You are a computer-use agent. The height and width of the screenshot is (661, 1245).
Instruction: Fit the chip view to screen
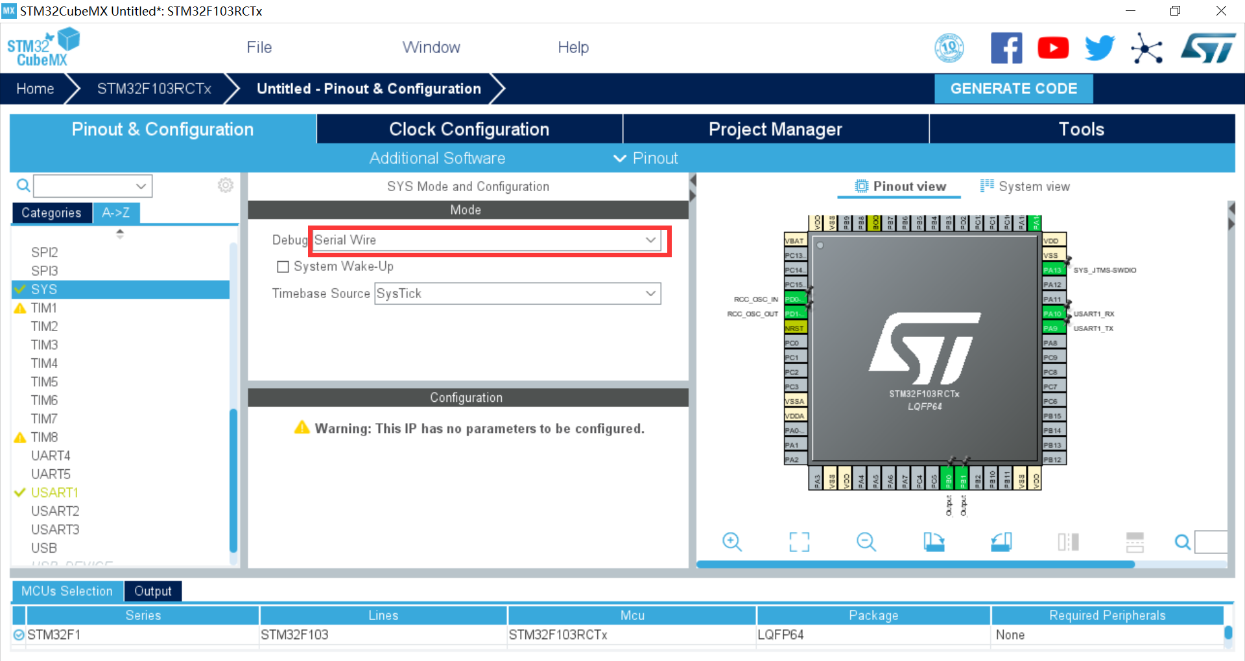800,542
